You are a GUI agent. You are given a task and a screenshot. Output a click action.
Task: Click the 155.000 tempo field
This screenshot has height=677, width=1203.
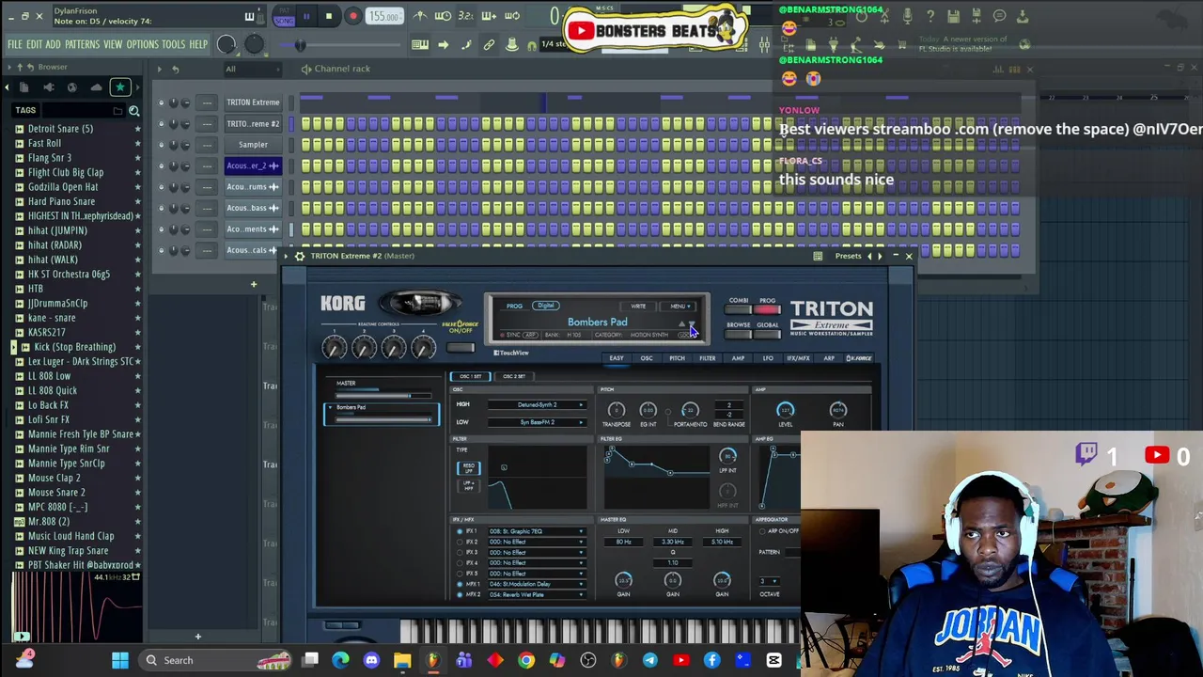[x=383, y=16]
